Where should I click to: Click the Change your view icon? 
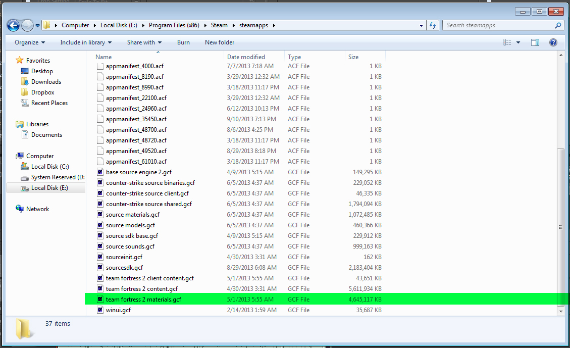coord(507,42)
